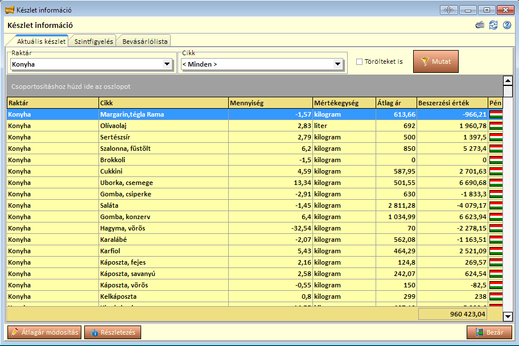Click average price 2 811,28 in Saláta row
The height and width of the screenshot is (346, 519).
click(x=396, y=205)
